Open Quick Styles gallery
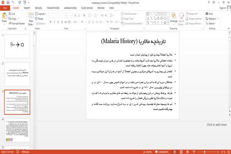Viewport: 231px width, 154px height. (181, 19)
